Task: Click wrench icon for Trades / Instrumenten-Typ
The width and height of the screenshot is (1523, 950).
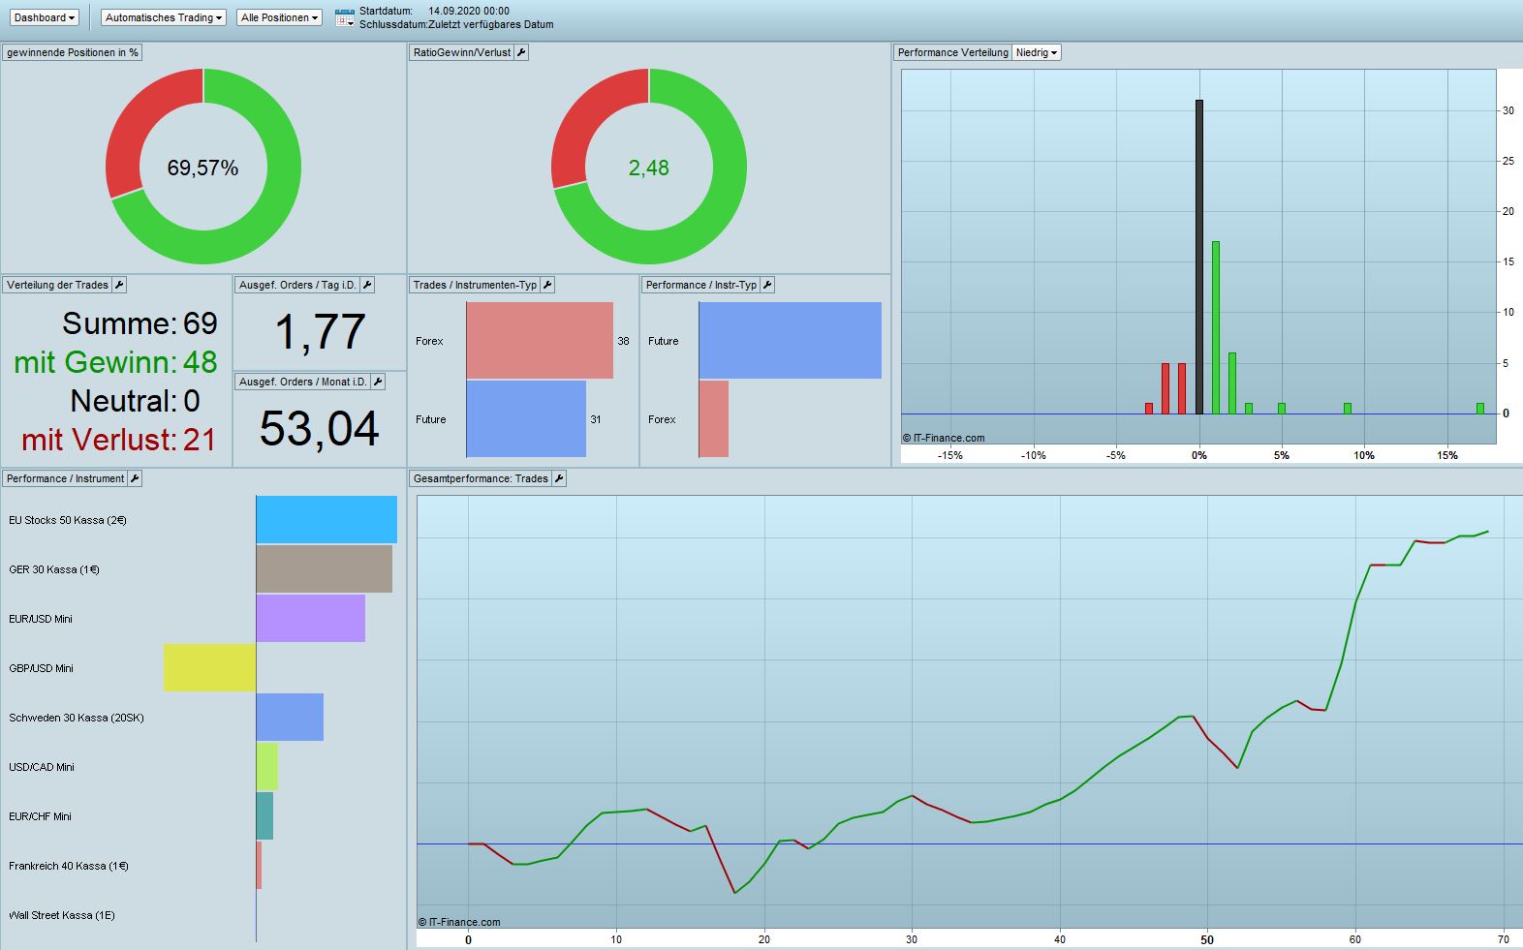Action: (x=547, y=285)
